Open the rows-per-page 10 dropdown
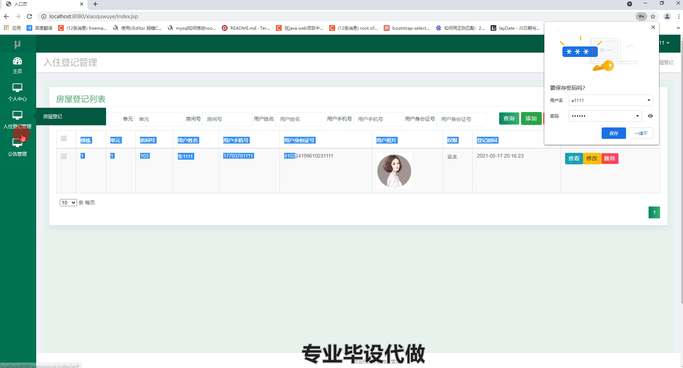The height and width of the screenshot is (368, 683). [68, 203]
